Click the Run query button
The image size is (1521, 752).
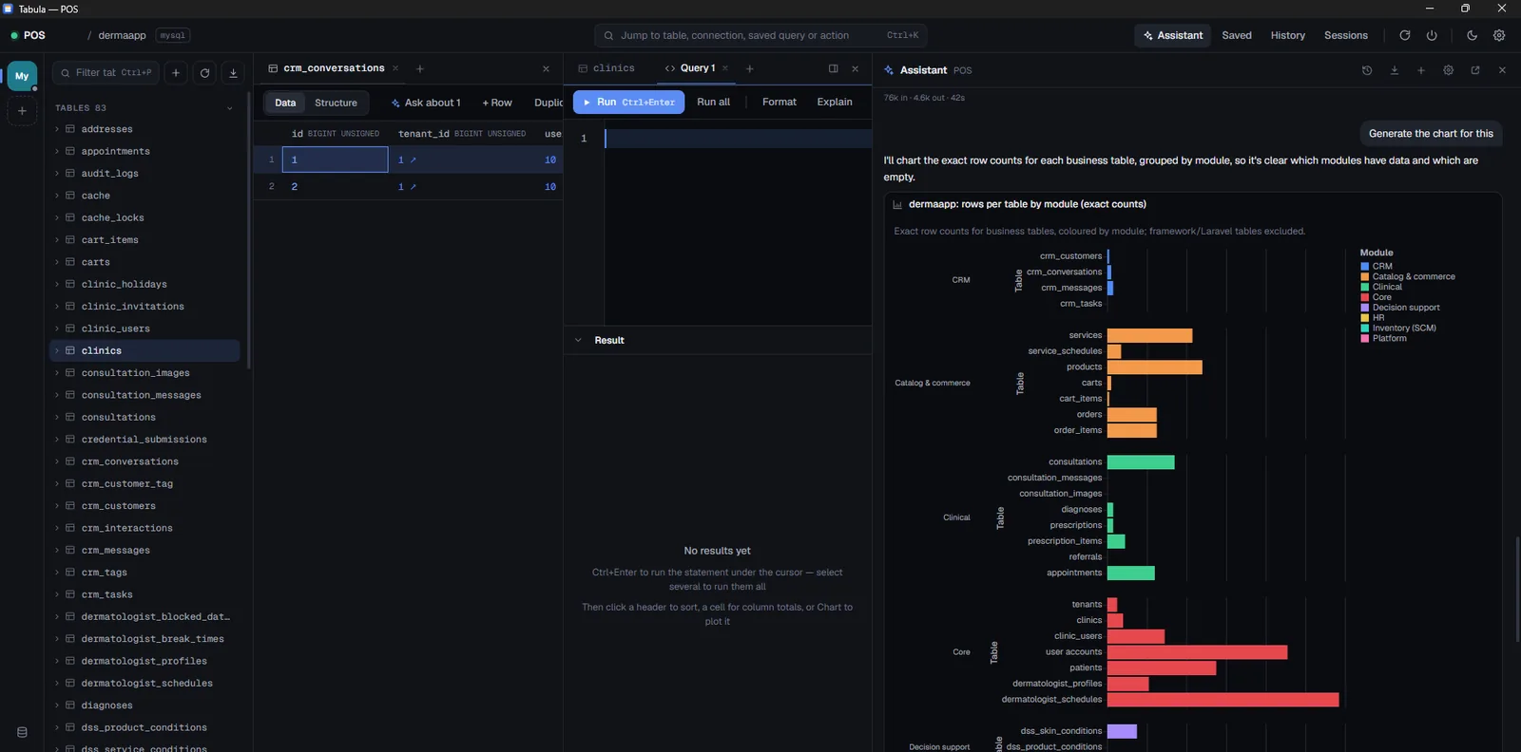click(x=628, y=102)
